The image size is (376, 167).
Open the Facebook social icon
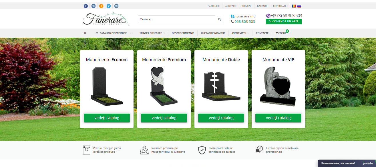click(x=86, y=6)
